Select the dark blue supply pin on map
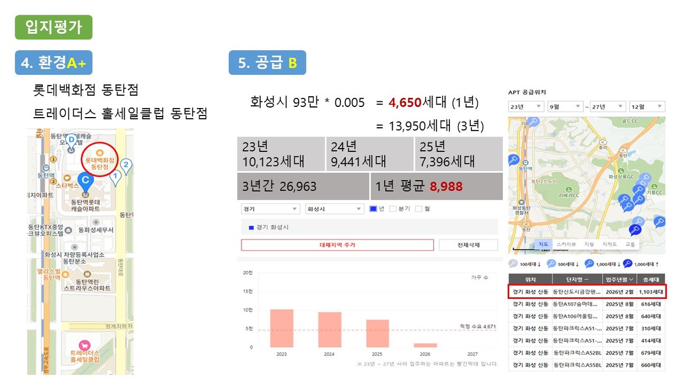Image resolution: width=684 pixels, height=385 pixels. (x=635, y=230)
